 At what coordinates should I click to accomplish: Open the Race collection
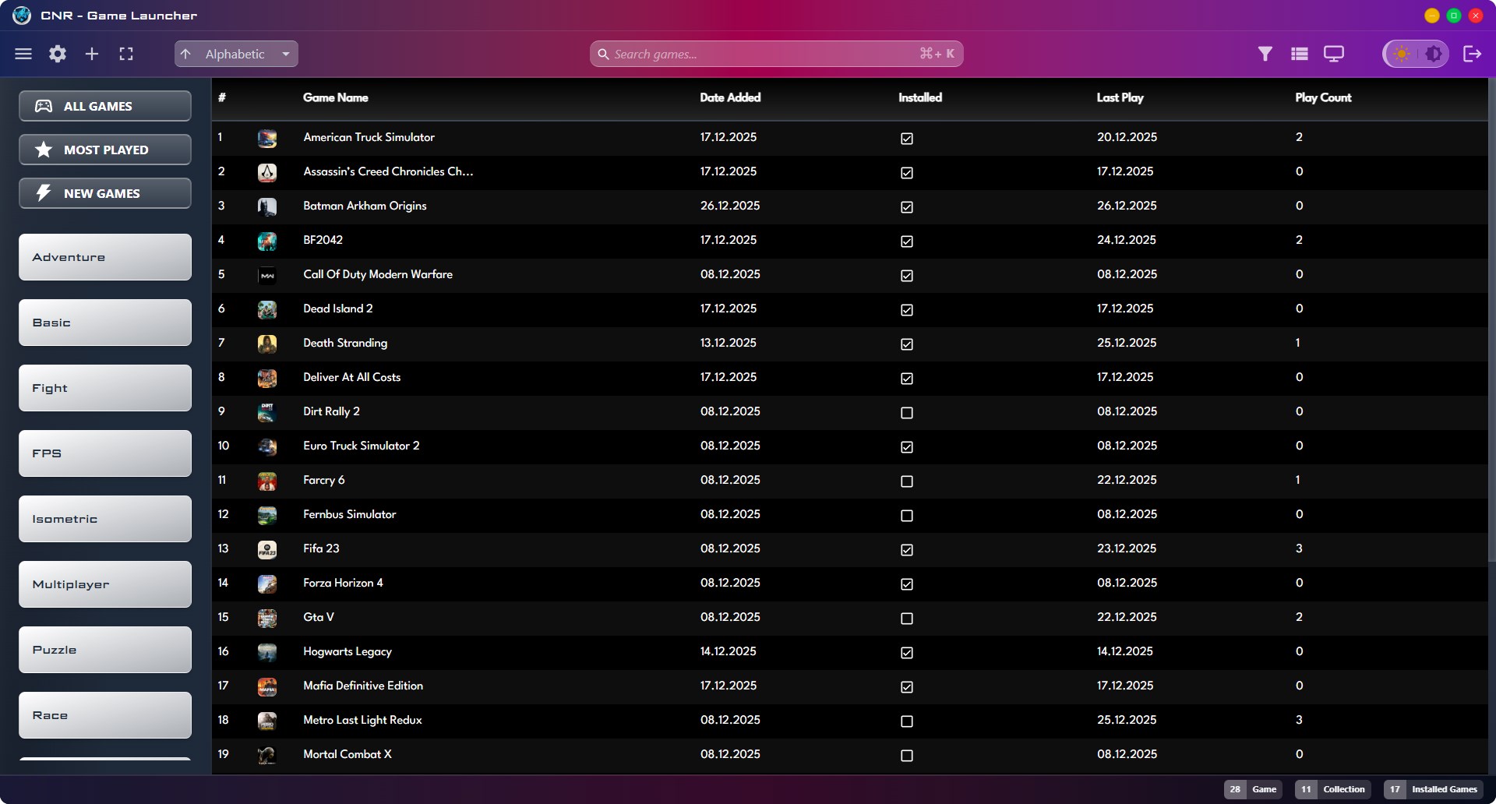(x=105, y=715)
